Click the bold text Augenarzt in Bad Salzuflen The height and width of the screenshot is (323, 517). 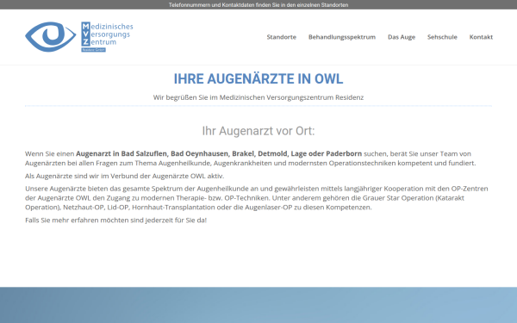(x=122, y=153)
